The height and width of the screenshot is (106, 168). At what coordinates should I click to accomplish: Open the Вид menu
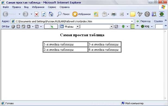[x=26, y=7]
